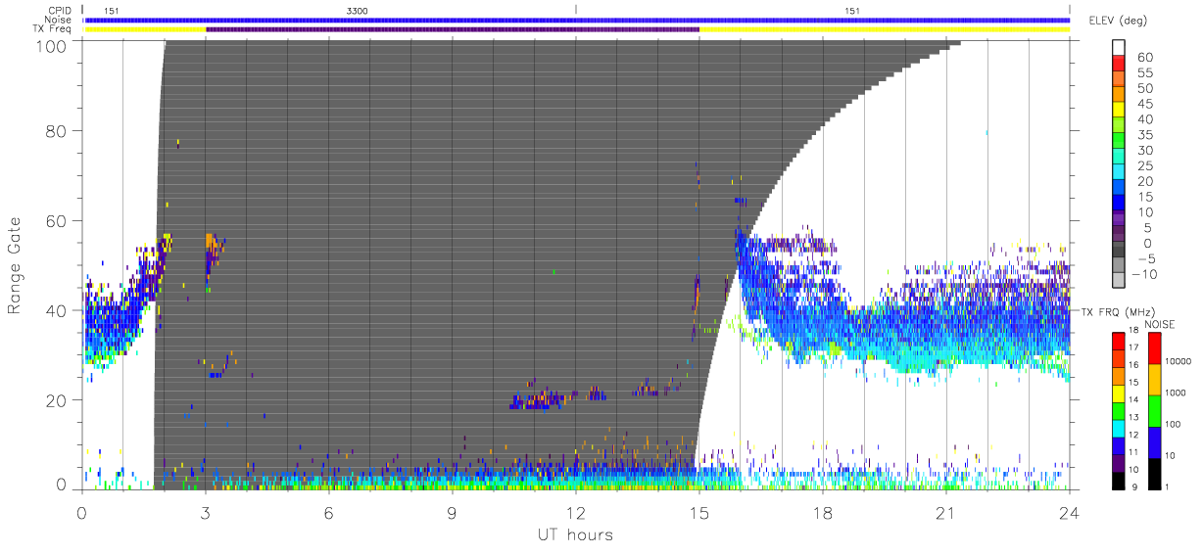Click the 15 tick label on the UT hours axis

(699, 512)
